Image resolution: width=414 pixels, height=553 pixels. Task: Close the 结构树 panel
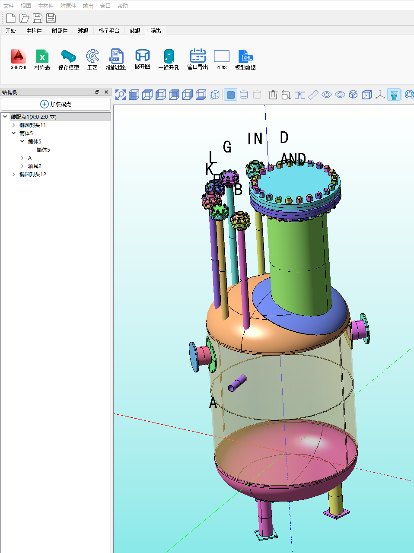point(106,92)
